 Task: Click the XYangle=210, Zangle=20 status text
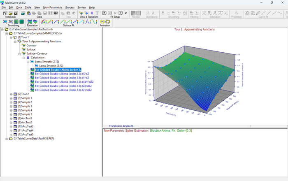(x=121, y=126)
